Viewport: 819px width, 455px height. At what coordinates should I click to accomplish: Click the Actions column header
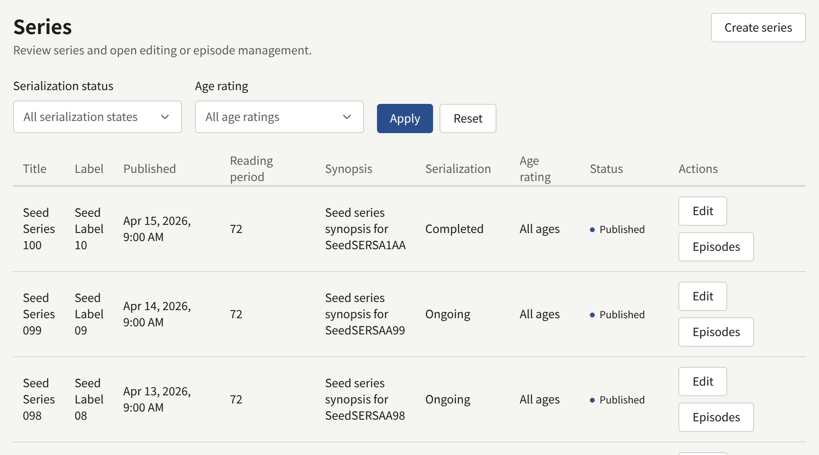tap(698, 169)
